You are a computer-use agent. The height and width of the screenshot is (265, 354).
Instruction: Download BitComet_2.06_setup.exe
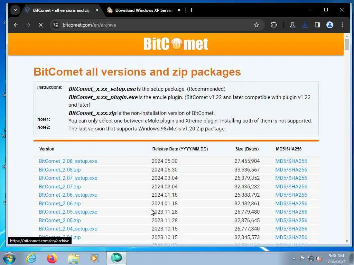tap(68, 195)
